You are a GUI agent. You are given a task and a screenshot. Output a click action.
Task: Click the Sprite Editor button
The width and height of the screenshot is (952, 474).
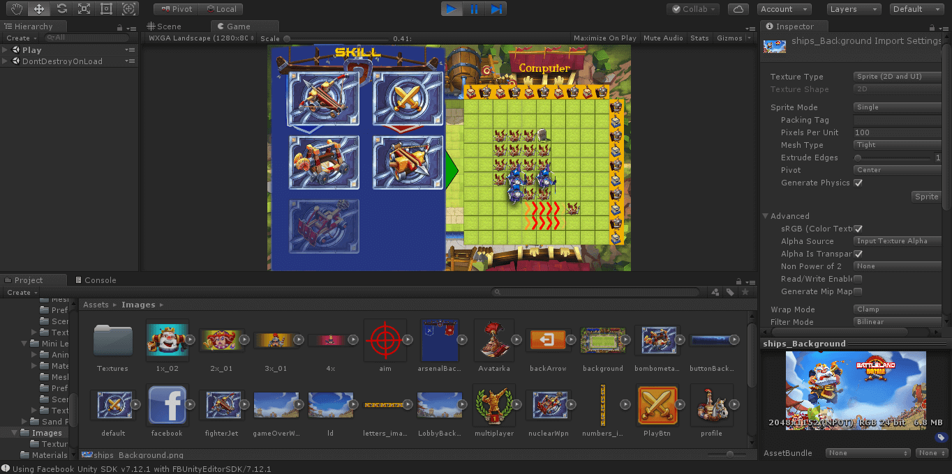click(928, 197)
